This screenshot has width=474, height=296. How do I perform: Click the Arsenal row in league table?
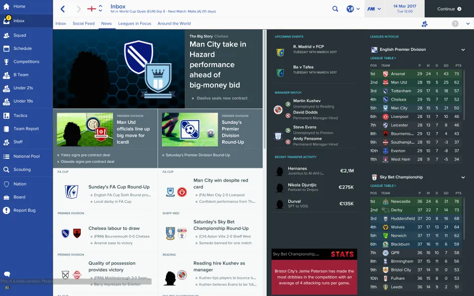click(x=417, y=74)
